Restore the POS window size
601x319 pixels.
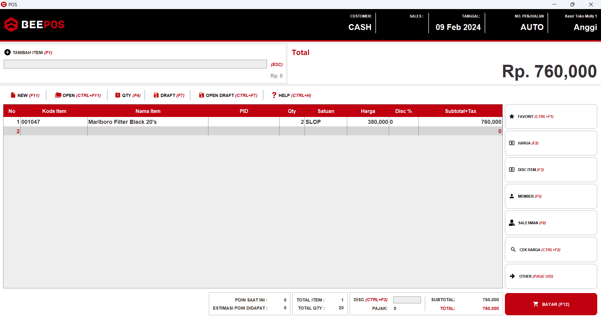pyautogui.click(x=572, y=4)
